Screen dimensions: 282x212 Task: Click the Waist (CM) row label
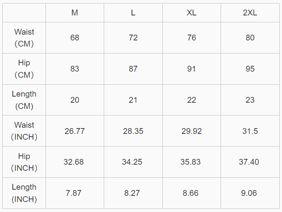24,38
